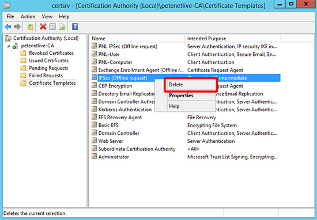The image size is (317, 220).
Task: Click the Administrator template icon
Action: pos(94,157)
